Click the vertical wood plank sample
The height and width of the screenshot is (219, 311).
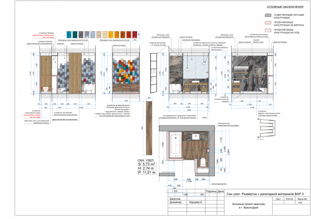click(x=149, y=128)
